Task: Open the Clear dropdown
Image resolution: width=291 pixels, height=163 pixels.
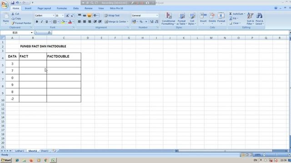Action: (x=235, y=23)
